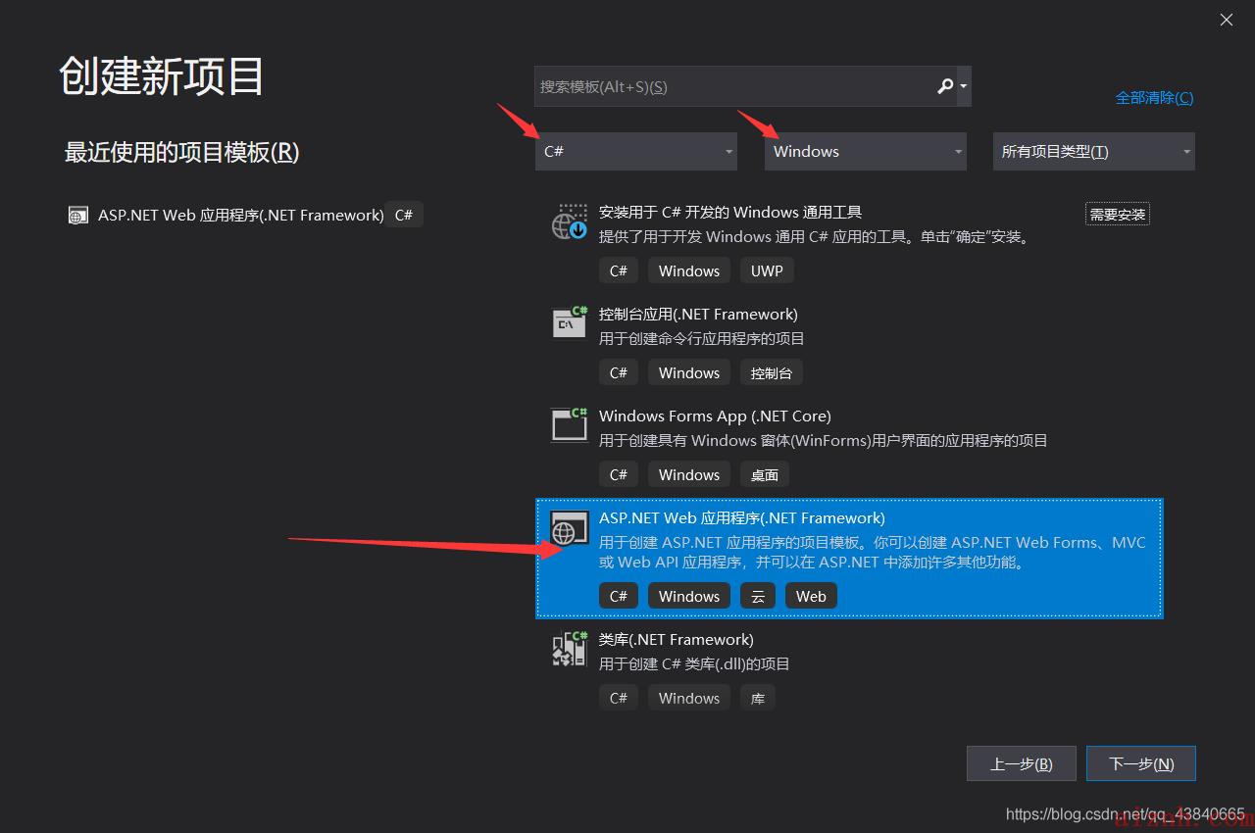
Task: Click the 类库 class library icon
Action: point(569,649)
